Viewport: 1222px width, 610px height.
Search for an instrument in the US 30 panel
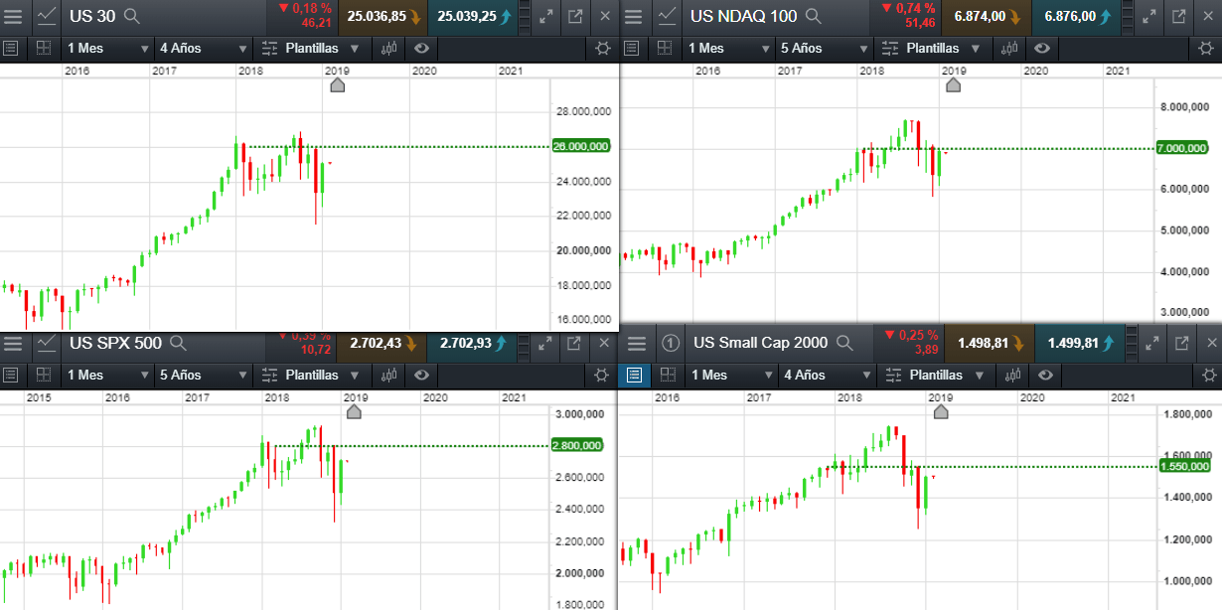(x=131, y=16)
